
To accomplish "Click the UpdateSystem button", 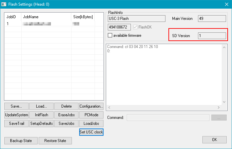I will point(16,115).
